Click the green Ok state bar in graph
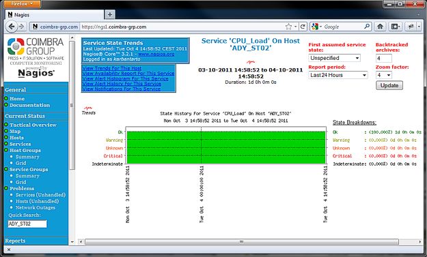Screen dimensions: 427x257 226,147
